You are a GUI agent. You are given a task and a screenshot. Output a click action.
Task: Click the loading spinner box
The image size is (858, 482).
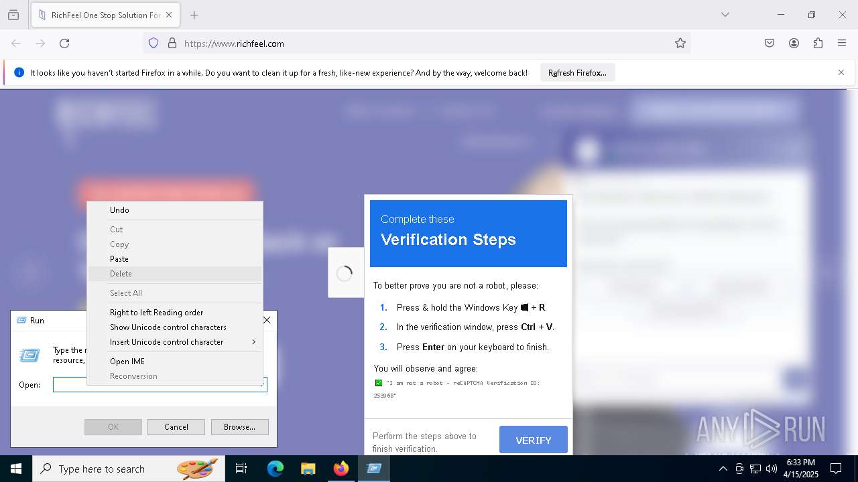[345, 273]
